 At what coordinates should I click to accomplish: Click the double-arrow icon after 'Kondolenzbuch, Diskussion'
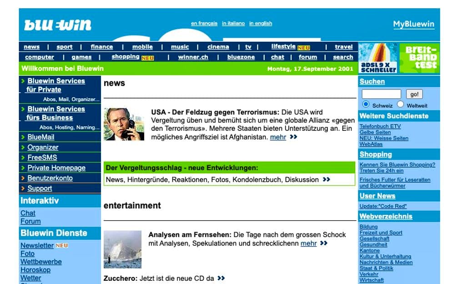click(x=326, y=179)
